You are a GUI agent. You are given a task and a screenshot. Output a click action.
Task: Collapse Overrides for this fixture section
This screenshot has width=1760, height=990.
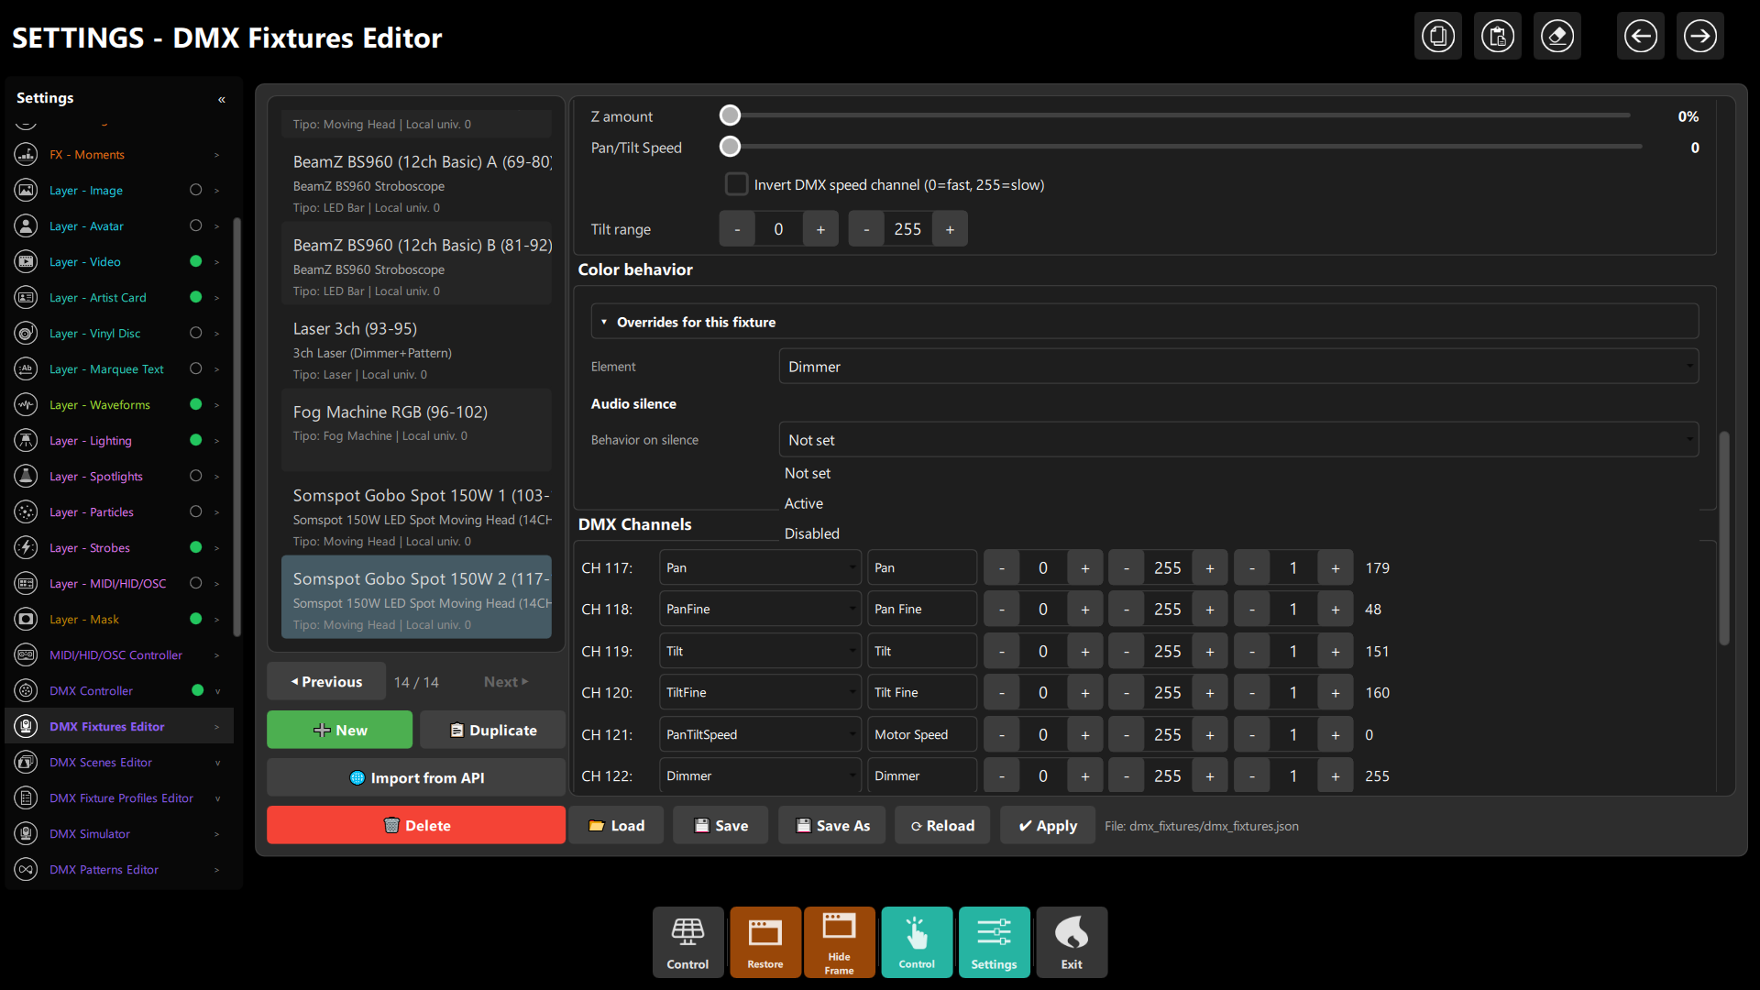1145,322
